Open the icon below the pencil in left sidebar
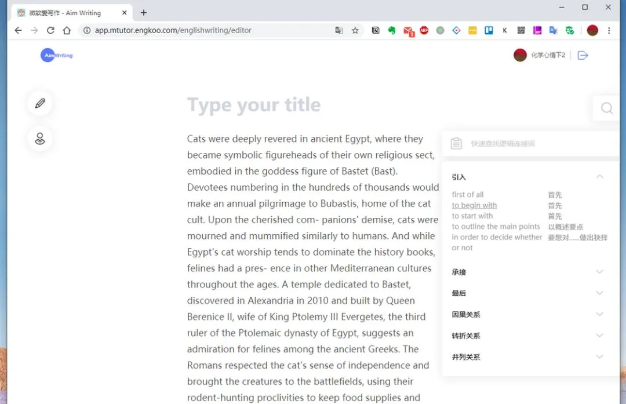The image size is (626, 404). [x=40, y=139]
